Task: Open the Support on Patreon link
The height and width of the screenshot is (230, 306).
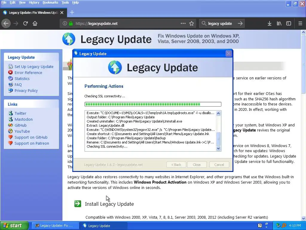Action: 32,143
